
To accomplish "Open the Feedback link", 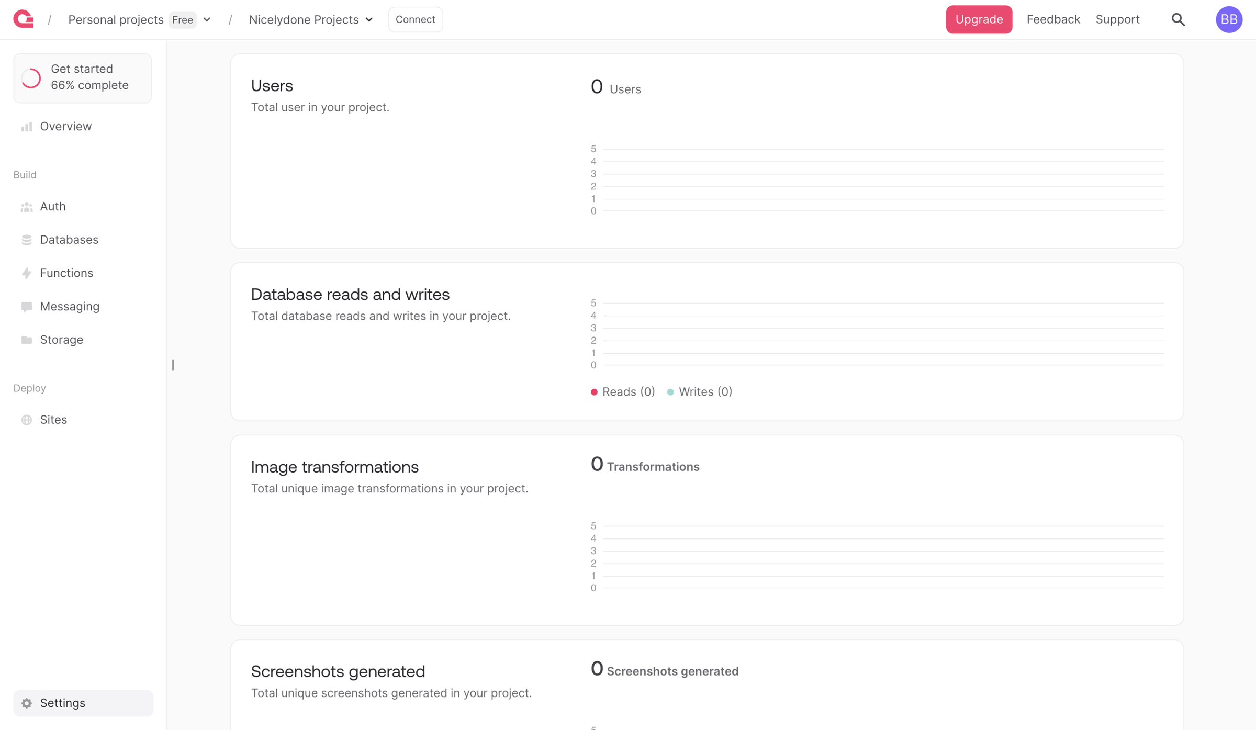I will pos(1053,19).
